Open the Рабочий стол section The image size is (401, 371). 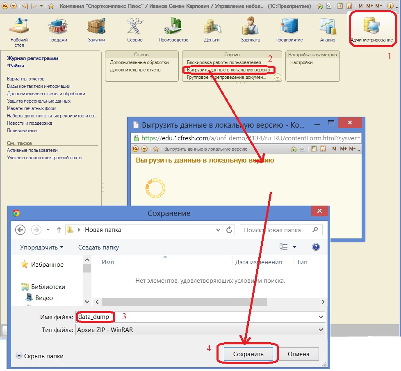[19, 32]
